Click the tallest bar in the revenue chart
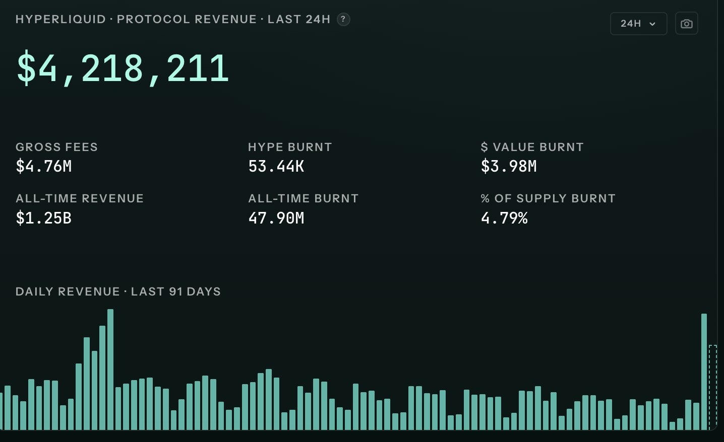 coord(110,370)
